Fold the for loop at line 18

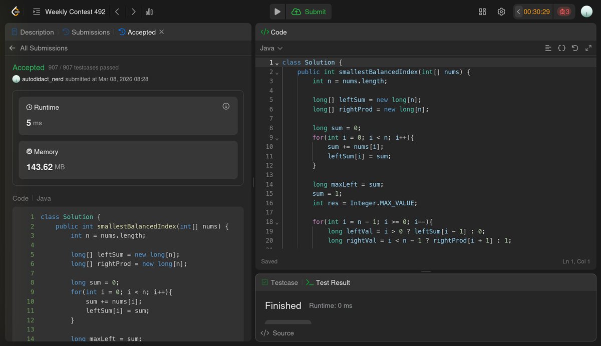277,222
